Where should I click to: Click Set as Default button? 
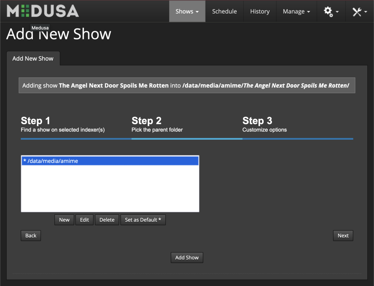143,220
